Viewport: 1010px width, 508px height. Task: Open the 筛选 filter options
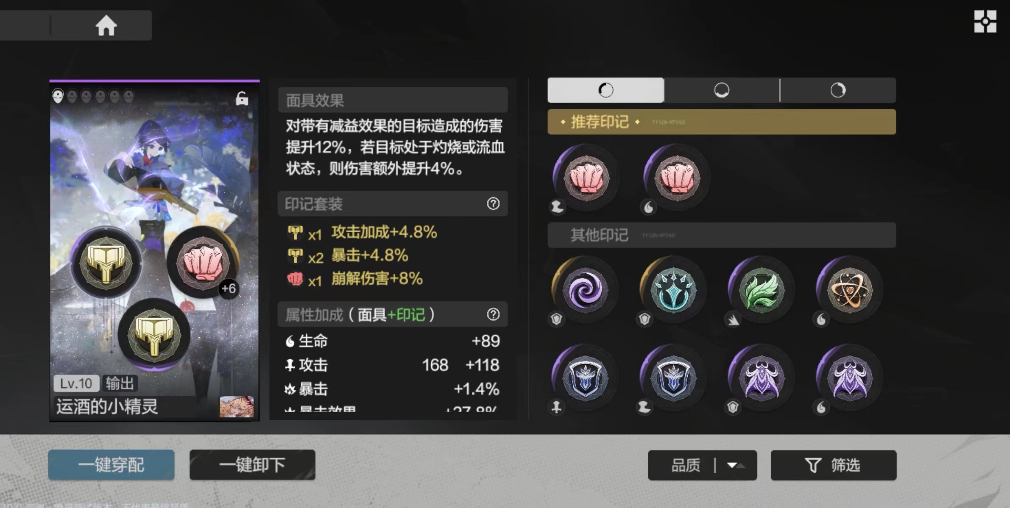(834, 465)
